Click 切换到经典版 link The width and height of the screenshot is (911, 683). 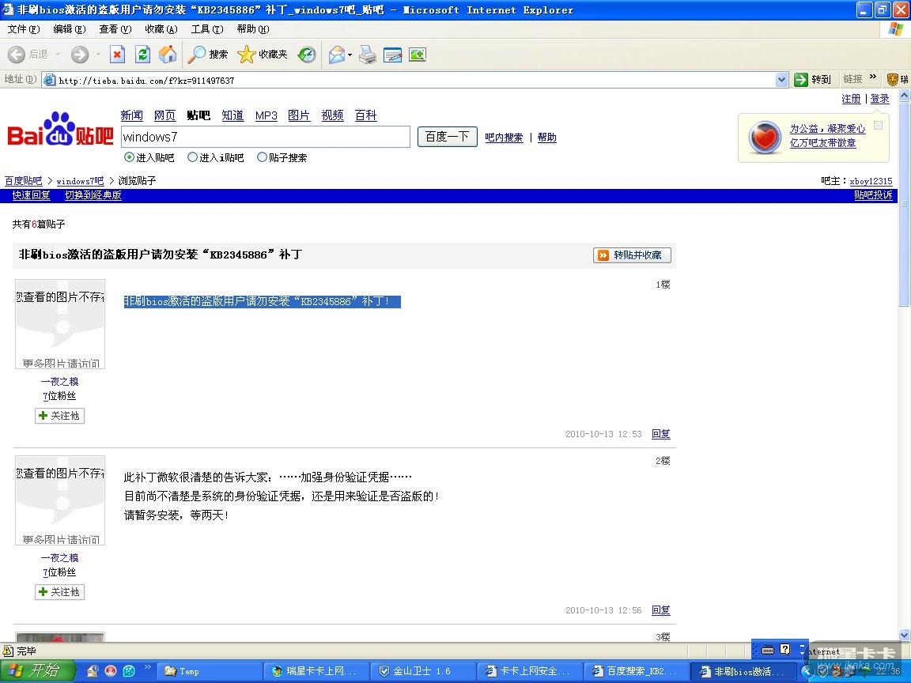(93, 195)
